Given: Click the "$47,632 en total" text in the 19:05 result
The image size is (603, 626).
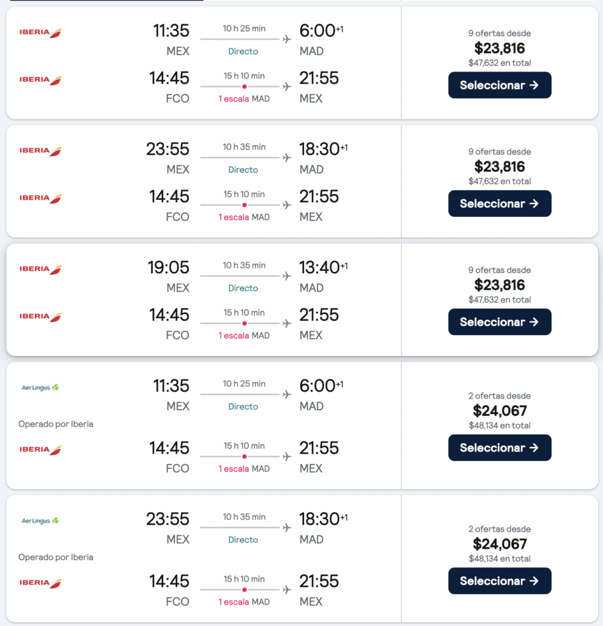Looking at the screenshot, I should 500,300.
